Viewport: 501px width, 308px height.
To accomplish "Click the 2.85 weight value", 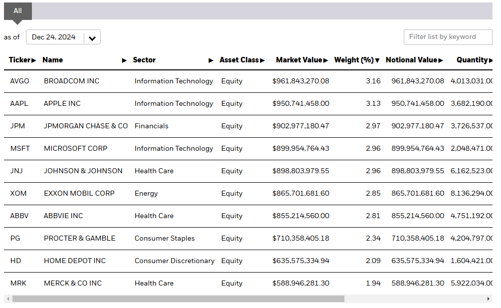I will click(373, 194).
